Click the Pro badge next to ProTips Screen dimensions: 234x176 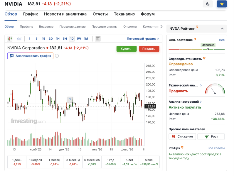pyautogui.click(x=182, y=148)
